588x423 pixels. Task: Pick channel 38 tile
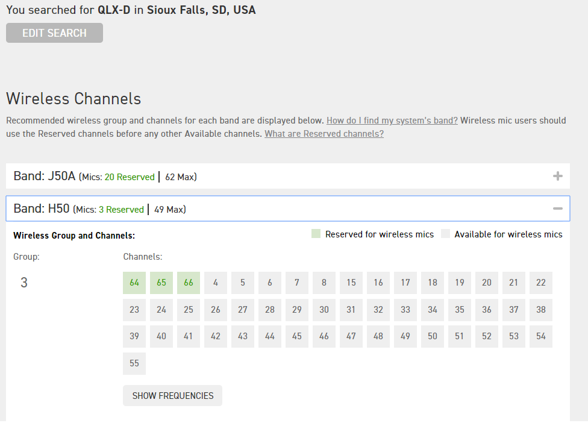pos(541,310)
